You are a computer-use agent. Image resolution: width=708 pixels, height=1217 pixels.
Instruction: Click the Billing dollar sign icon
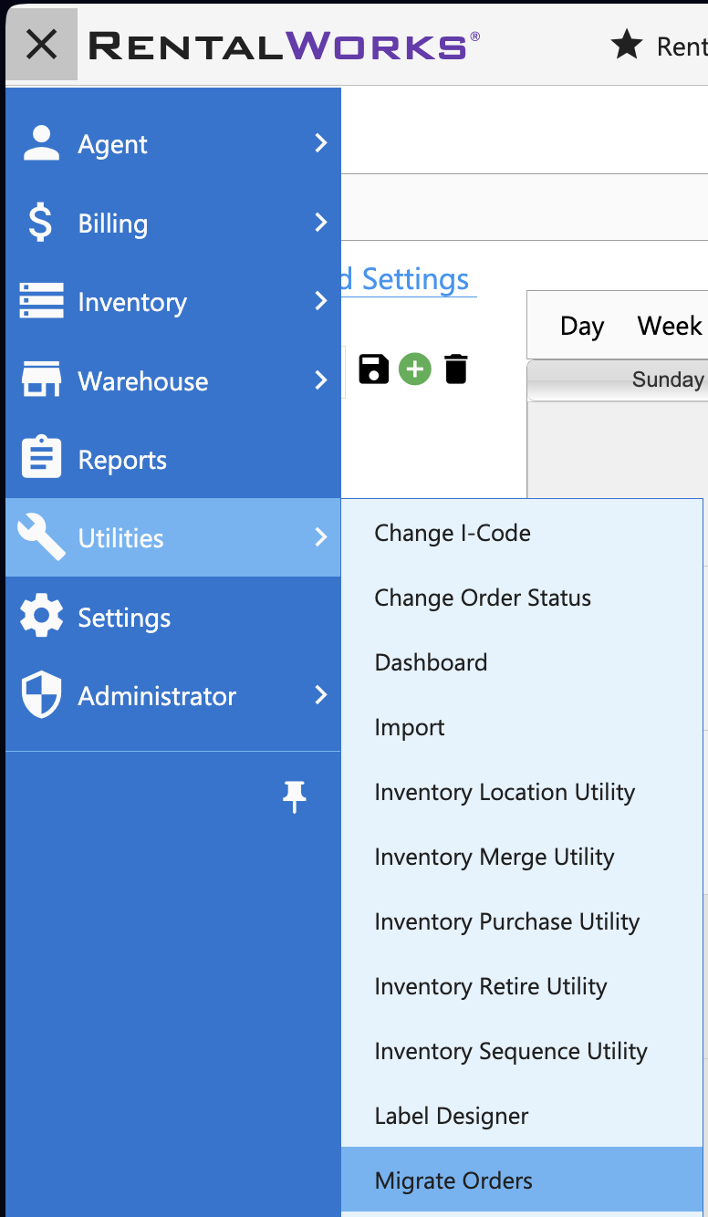coord(41,223)
